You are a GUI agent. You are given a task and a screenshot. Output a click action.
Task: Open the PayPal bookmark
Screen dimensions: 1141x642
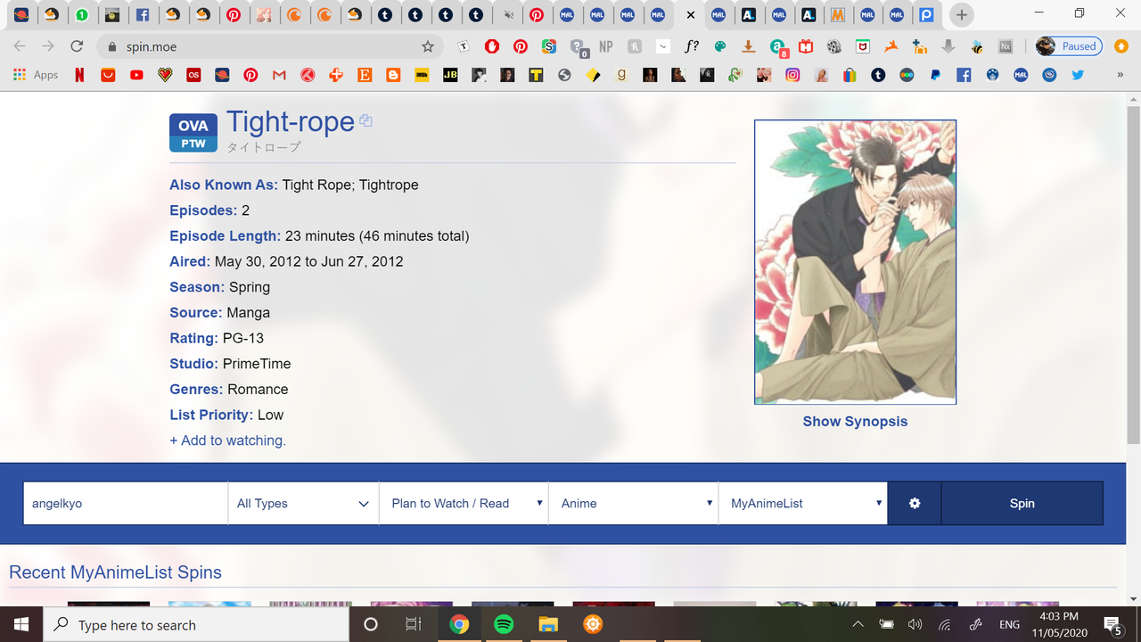[935, 76]
